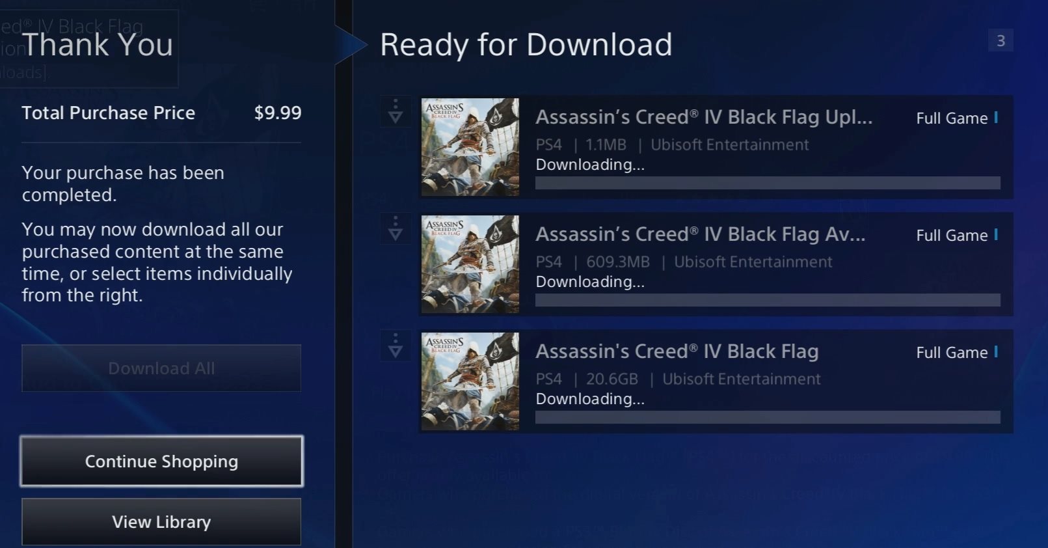
Task: Click the Ready for Download heading
Action: point(526,45)
